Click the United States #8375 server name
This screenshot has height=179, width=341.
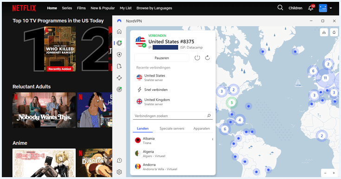[171, 42]
